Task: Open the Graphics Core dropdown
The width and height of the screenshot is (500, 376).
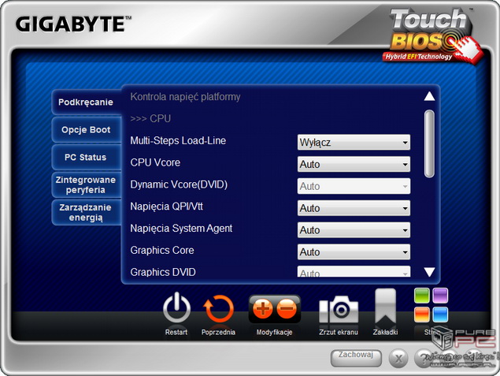Action: 354,252
